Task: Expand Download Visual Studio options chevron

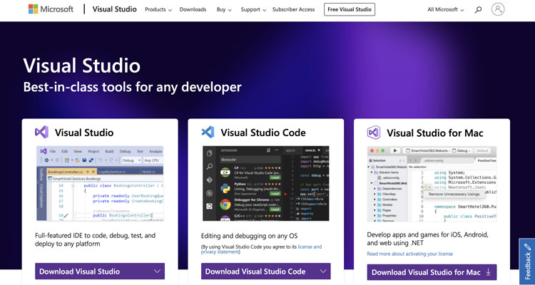Action: (156, 271)
